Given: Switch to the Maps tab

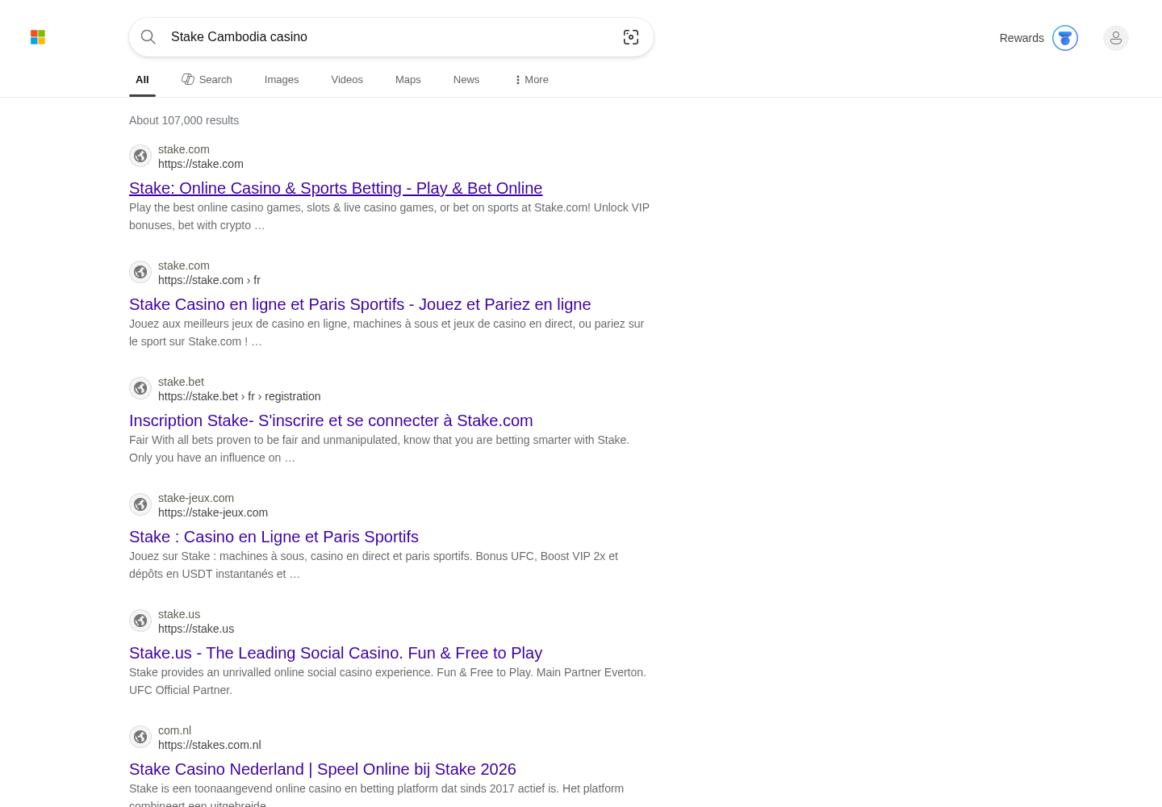Looking at the screenshot, I should 408,80.
